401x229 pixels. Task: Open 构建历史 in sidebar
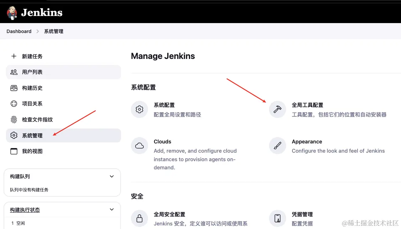tap(32, 88)
